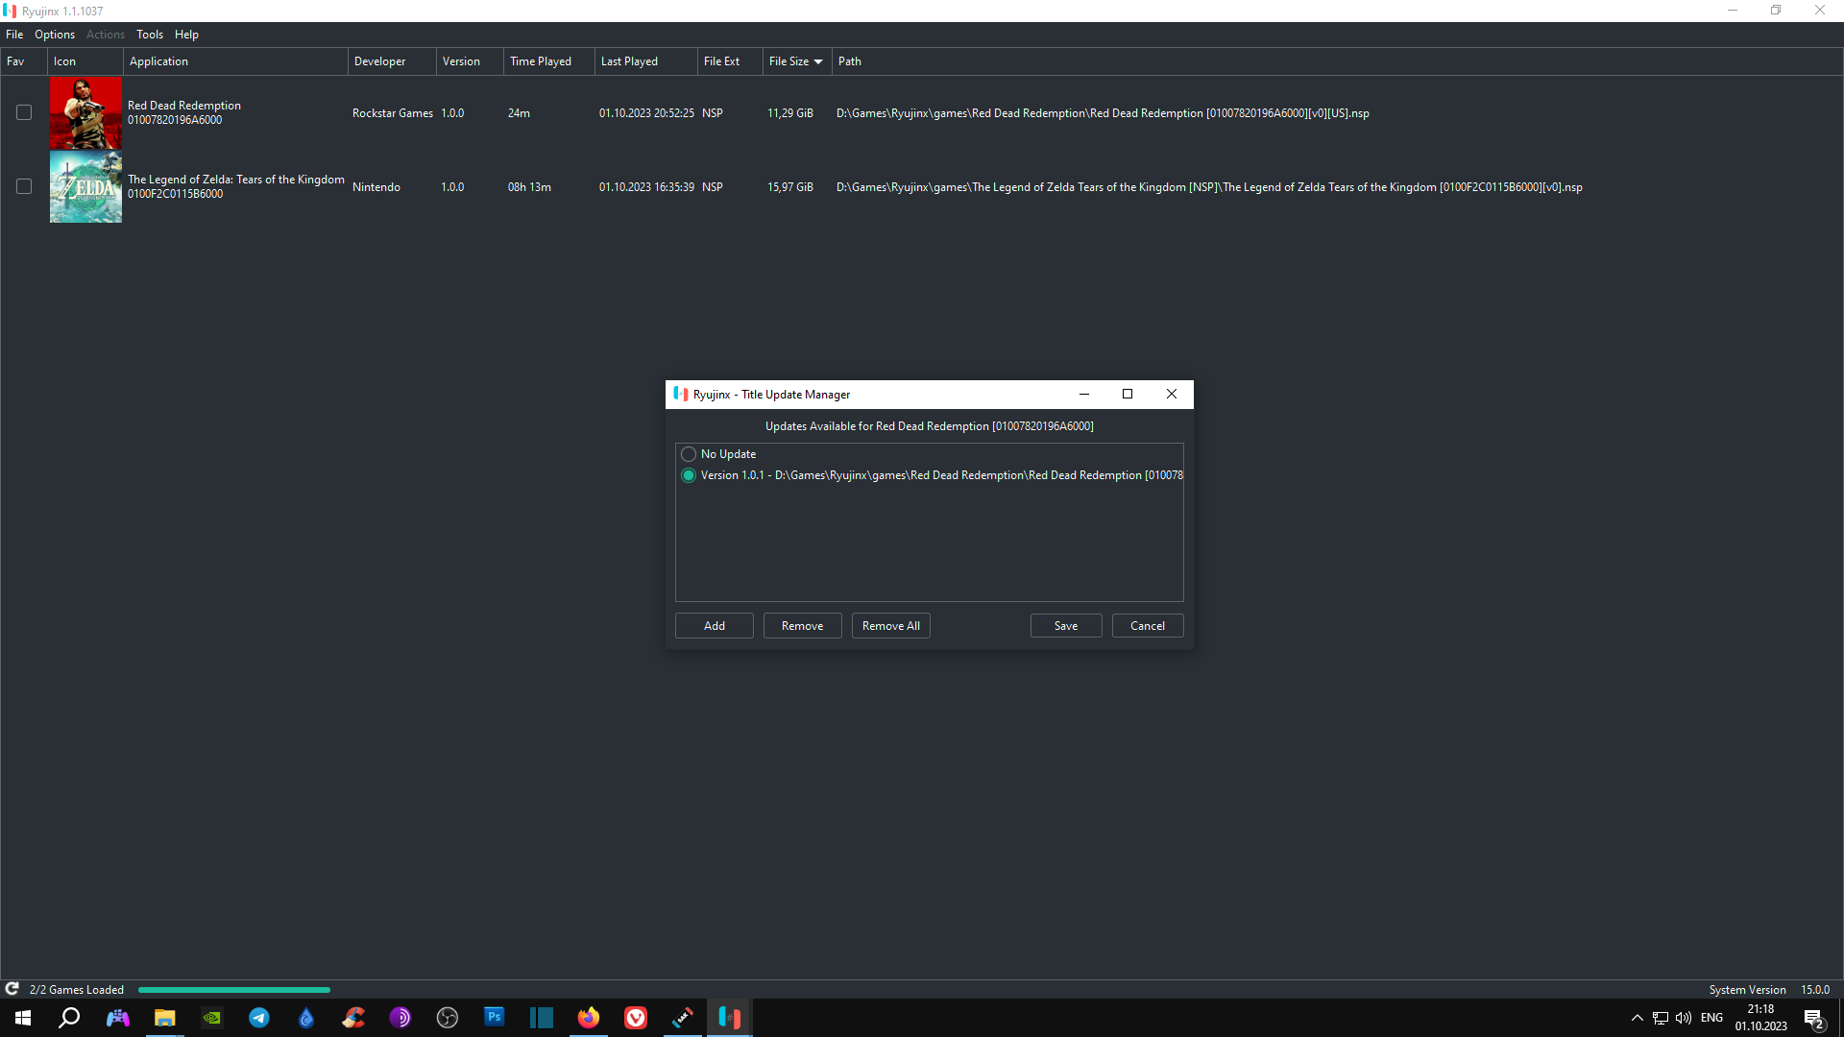Open CCleaner from the taskbar

353,1018
